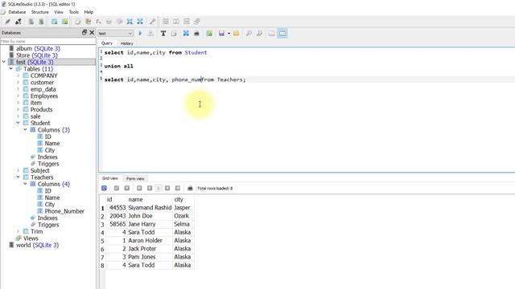Expand the COMPANY table node
The image size is (515, 289).
click(19, 75)
